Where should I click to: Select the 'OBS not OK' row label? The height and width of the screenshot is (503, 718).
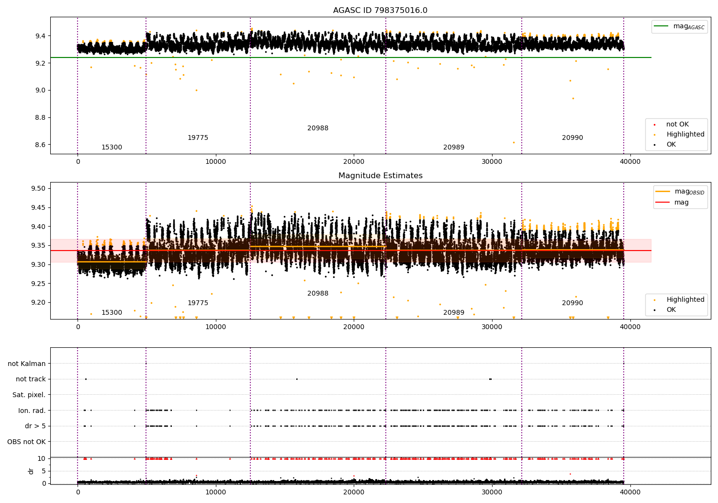click(x=26, y=442)
